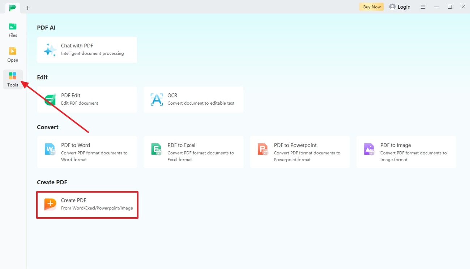The height and width of the screenshot is (269, 470).
Task: Click the PDF to Powerpoint icon
Action: tap(263, 149)
